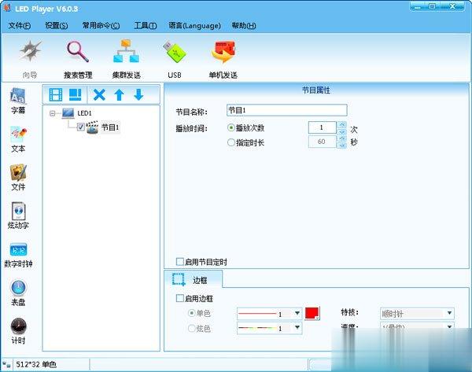The width and height of the screenshot is (472, 372).
Task: Select colorful (炫色) radio button
Action: 191,328
